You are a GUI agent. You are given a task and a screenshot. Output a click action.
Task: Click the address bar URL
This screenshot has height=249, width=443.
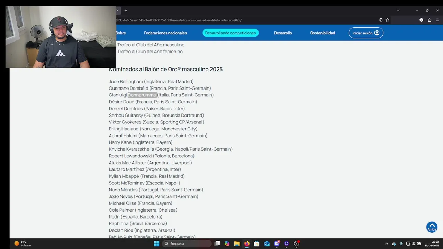pos(179,20)
